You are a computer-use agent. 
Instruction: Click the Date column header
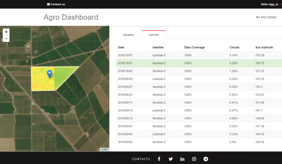coord(121,47)
